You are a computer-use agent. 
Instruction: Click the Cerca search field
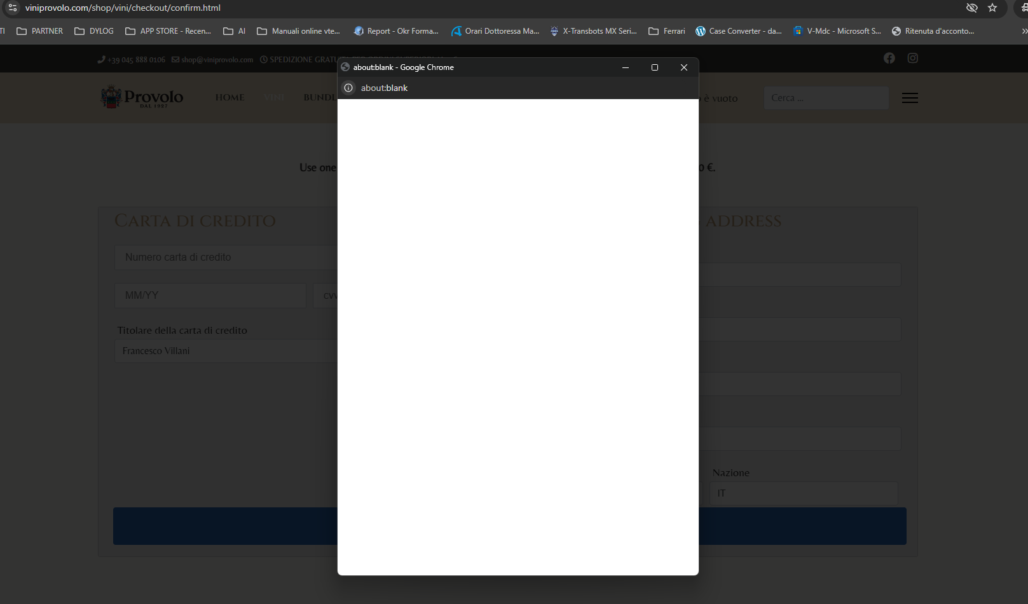[x=826, y=98]
